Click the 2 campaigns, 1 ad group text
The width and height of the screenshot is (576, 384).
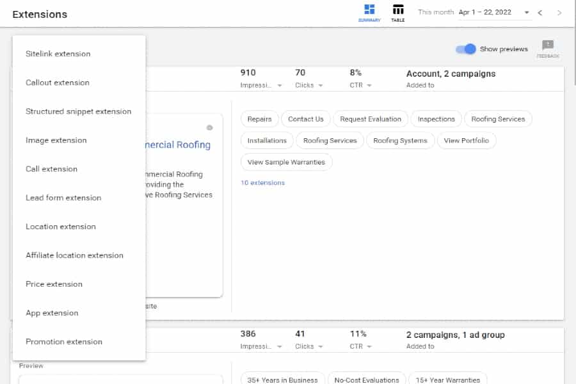(456, 335)
